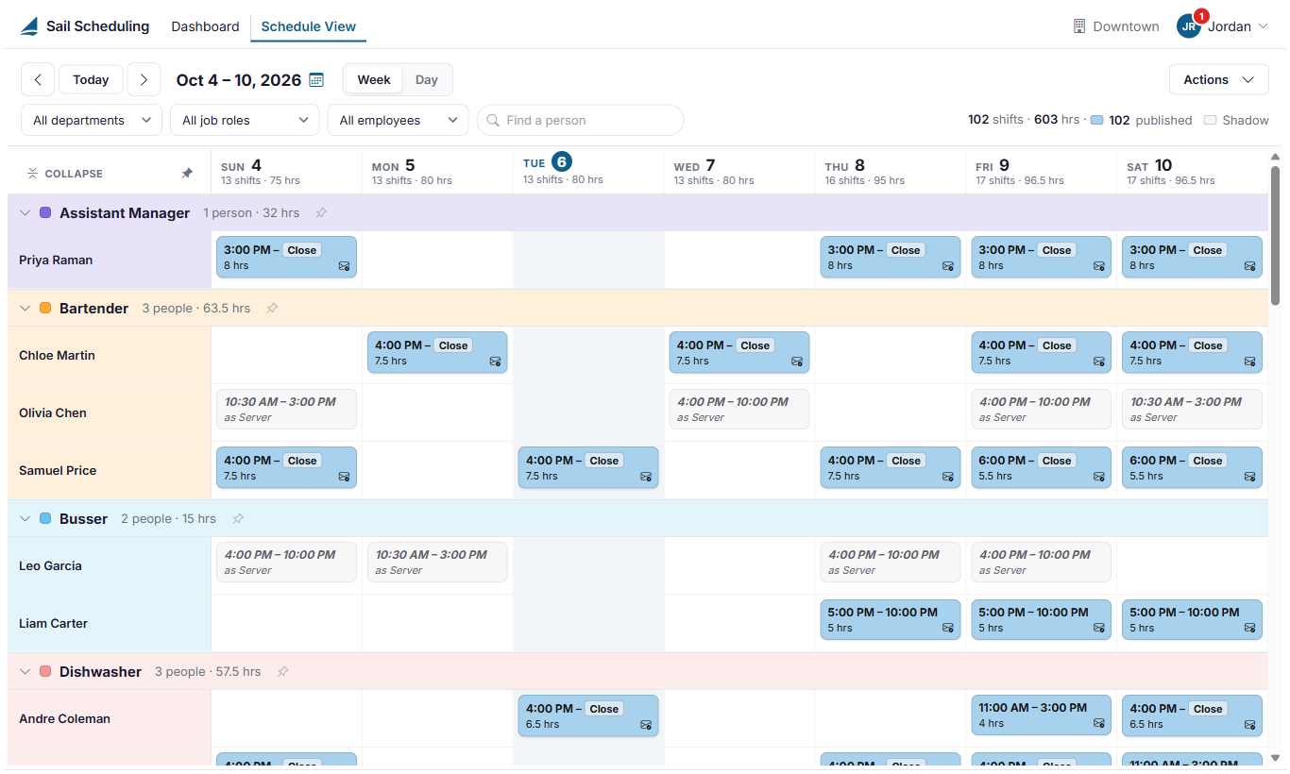Click the Sail Scheduling sailboat logo
Screen dimensions: 1290x774
point(30,26)
